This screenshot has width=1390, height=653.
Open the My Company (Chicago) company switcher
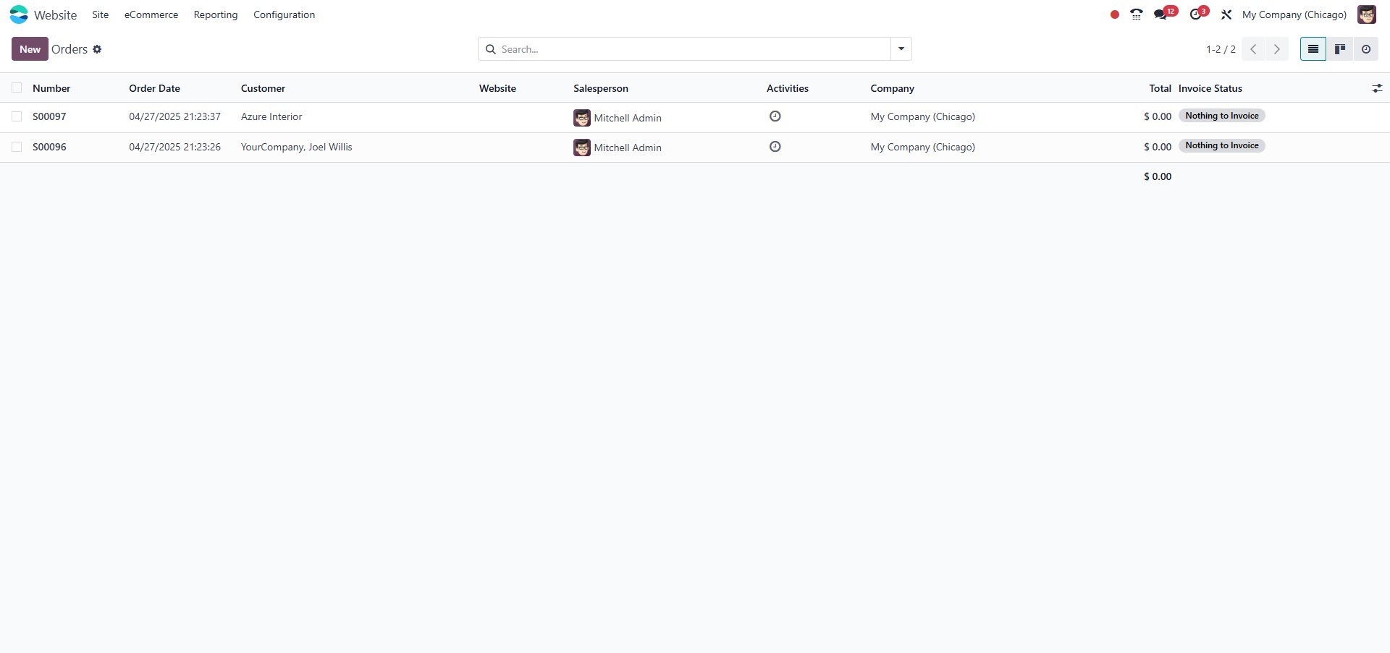tap(1294, 14)
